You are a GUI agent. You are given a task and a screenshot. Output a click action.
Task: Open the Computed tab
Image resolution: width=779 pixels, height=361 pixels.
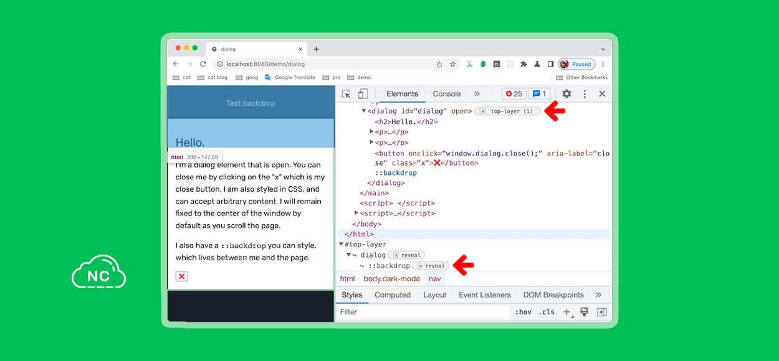pos(393,295)
